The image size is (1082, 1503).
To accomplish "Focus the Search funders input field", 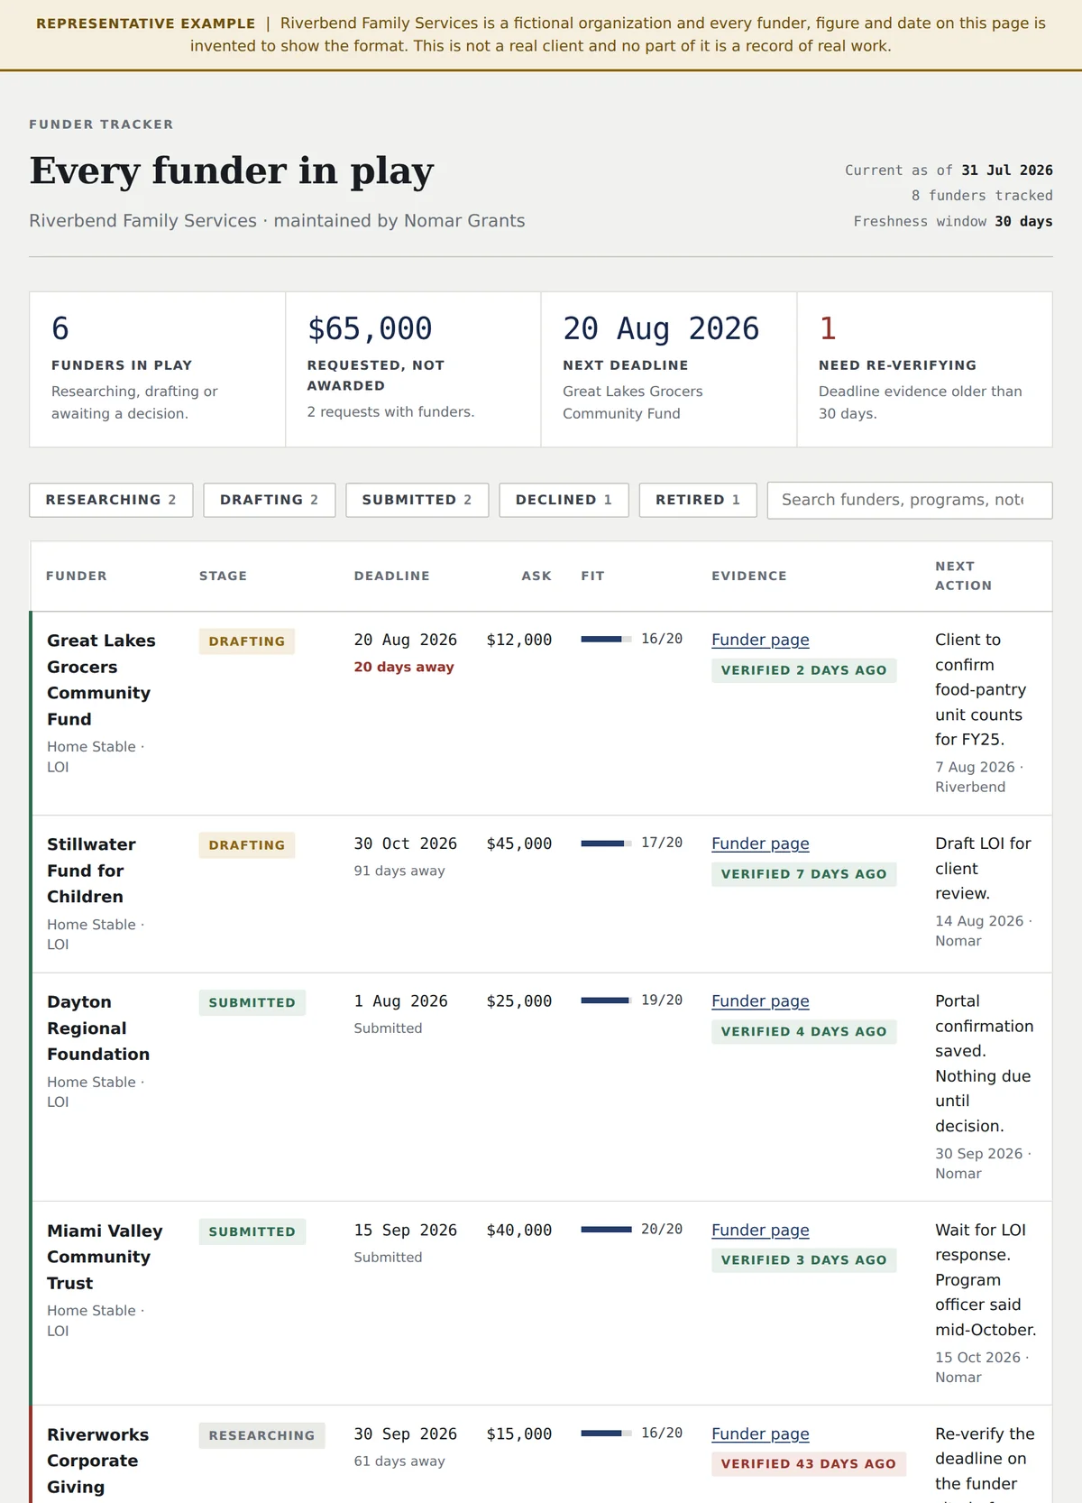I will [910, 500].
